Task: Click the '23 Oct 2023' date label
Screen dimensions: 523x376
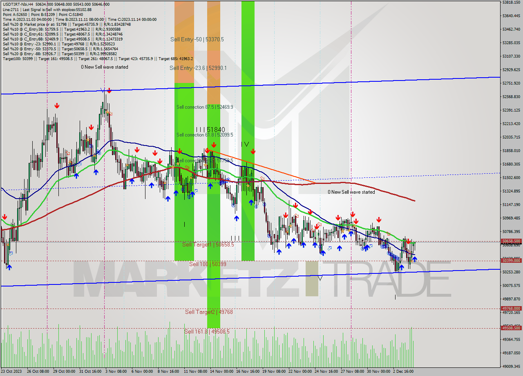Action: coord(11,372)
